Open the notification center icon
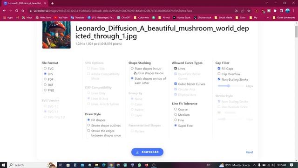Image resolution: width=298 pixels, height=168 pixels. (x=292, y=165)
